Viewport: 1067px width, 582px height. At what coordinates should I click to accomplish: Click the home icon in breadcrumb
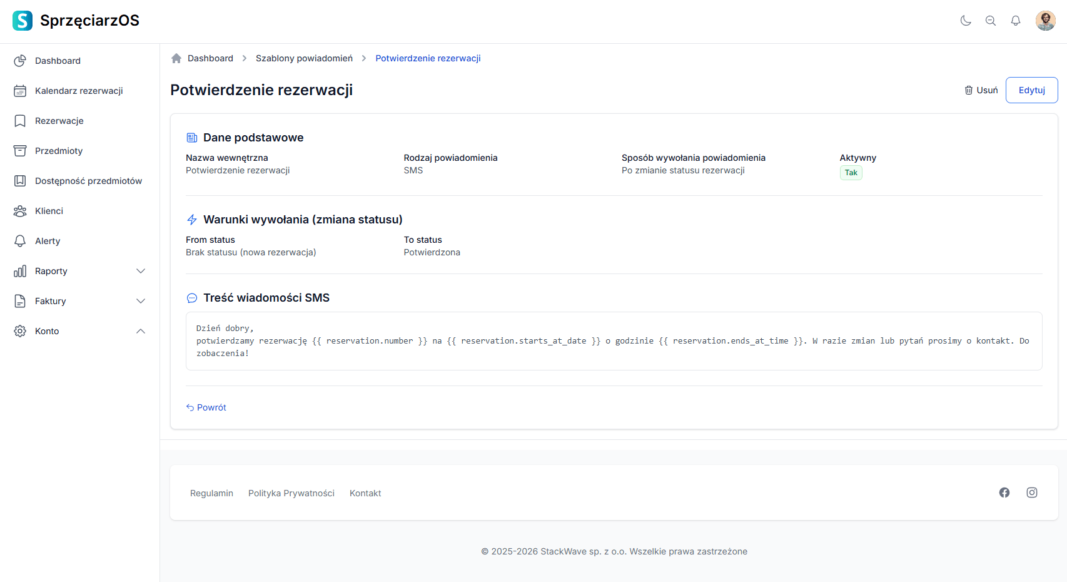[176, 58]
